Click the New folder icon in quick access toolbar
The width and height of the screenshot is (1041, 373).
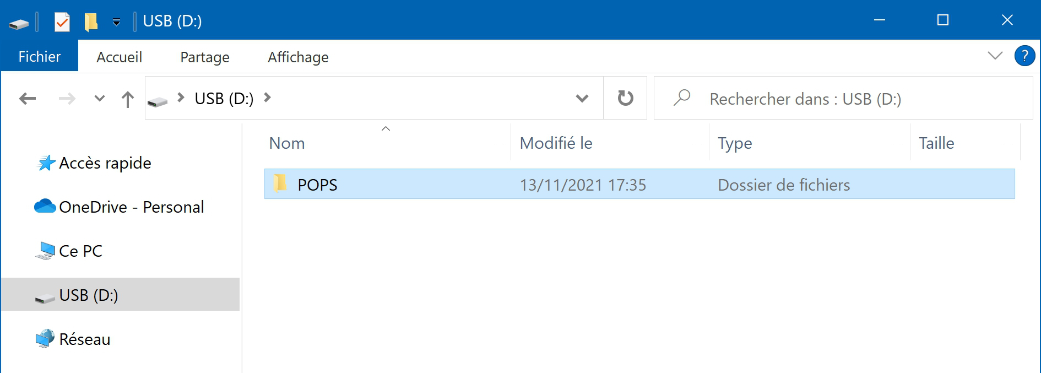point(91,21)
